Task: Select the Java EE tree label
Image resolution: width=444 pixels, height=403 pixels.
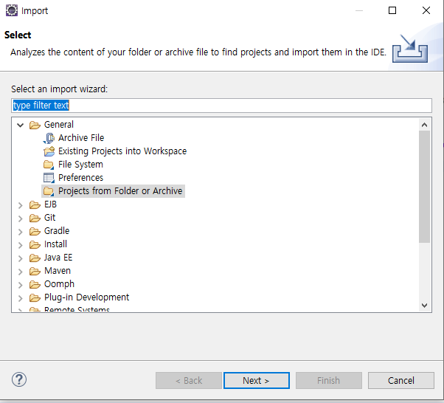Action: (x=58, y=258)
